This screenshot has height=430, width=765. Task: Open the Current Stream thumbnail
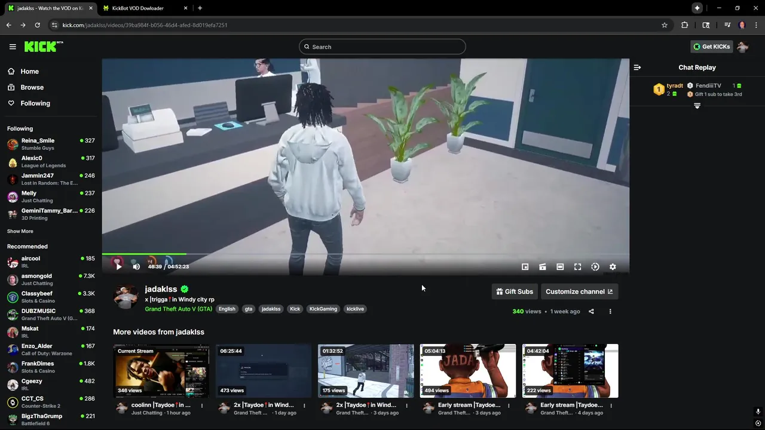point(161,371)
